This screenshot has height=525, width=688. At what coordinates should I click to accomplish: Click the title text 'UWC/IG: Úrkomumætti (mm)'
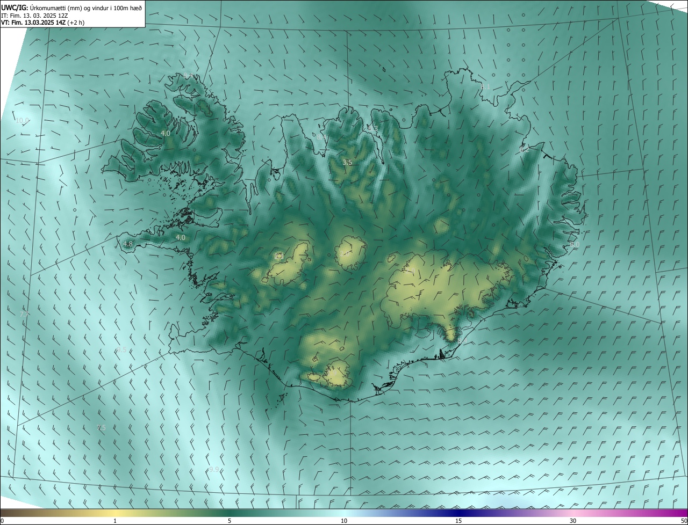(x=42, y=8)
